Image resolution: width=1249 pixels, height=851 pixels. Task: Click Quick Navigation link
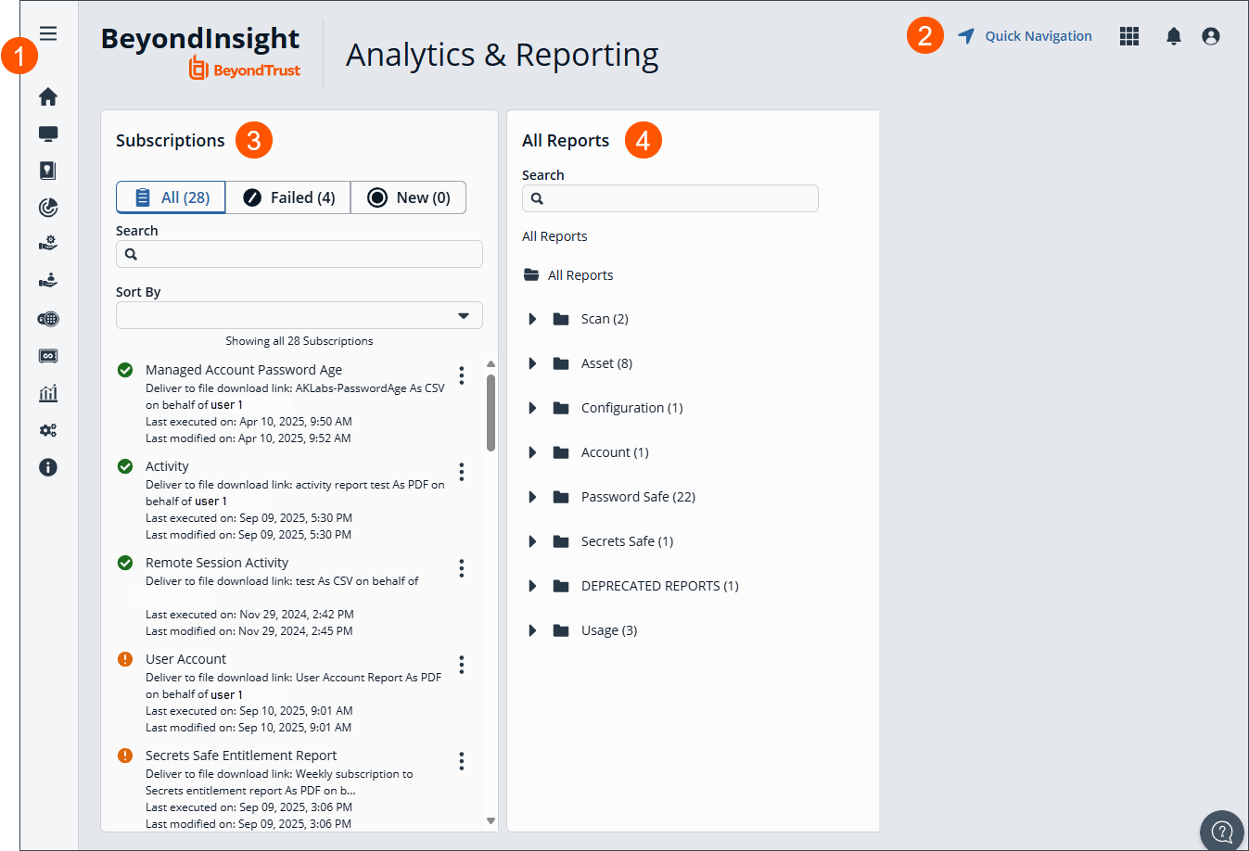coord(1025,36)
